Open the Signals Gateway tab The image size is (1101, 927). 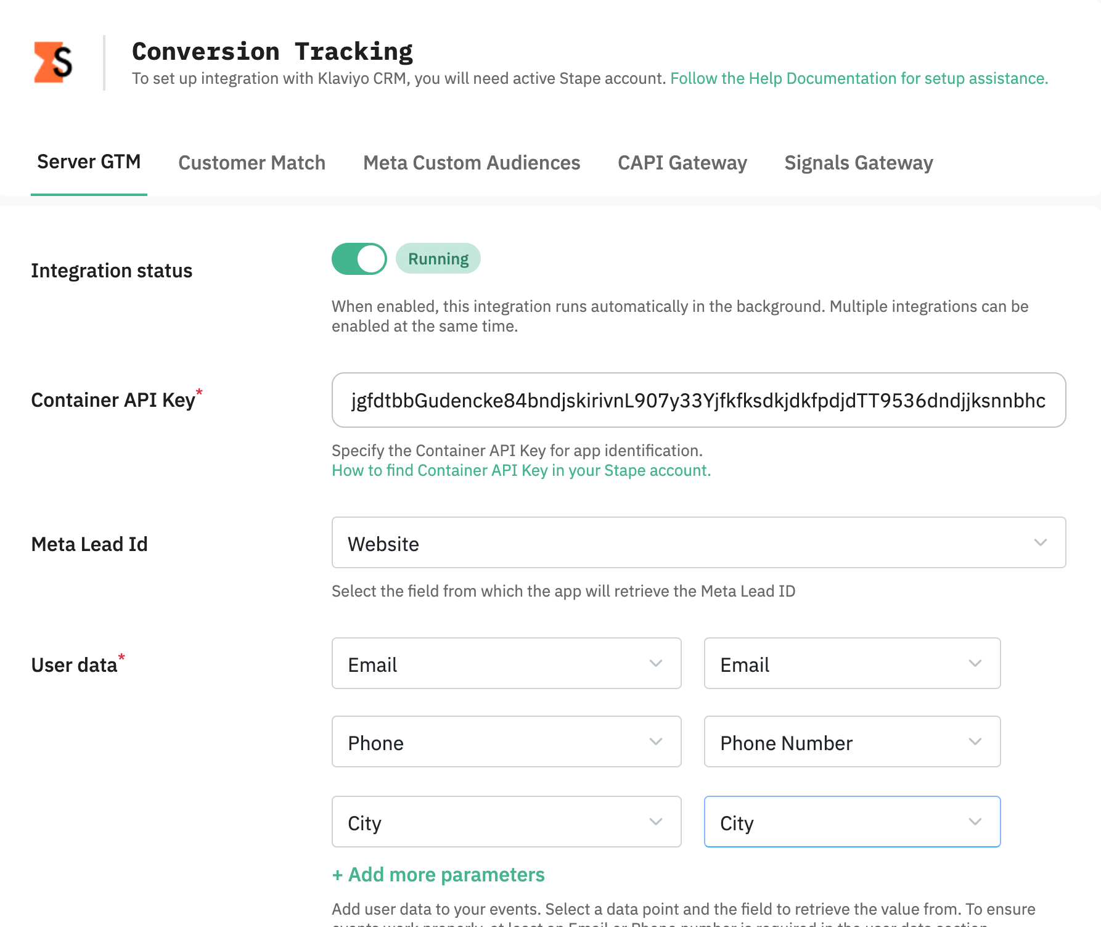[x=859, y=163]
